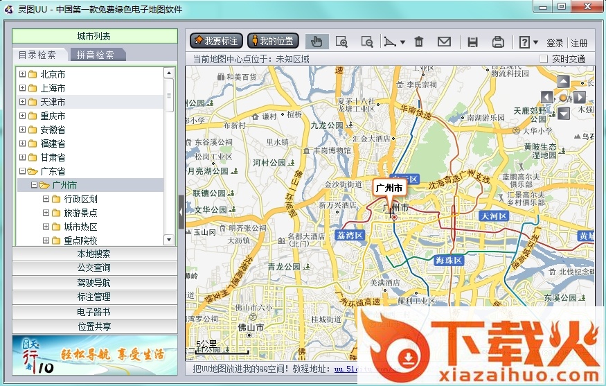Click the trash can delete icon
The height and width of the screenshot is (386, 606).
(x=418, y=42)
